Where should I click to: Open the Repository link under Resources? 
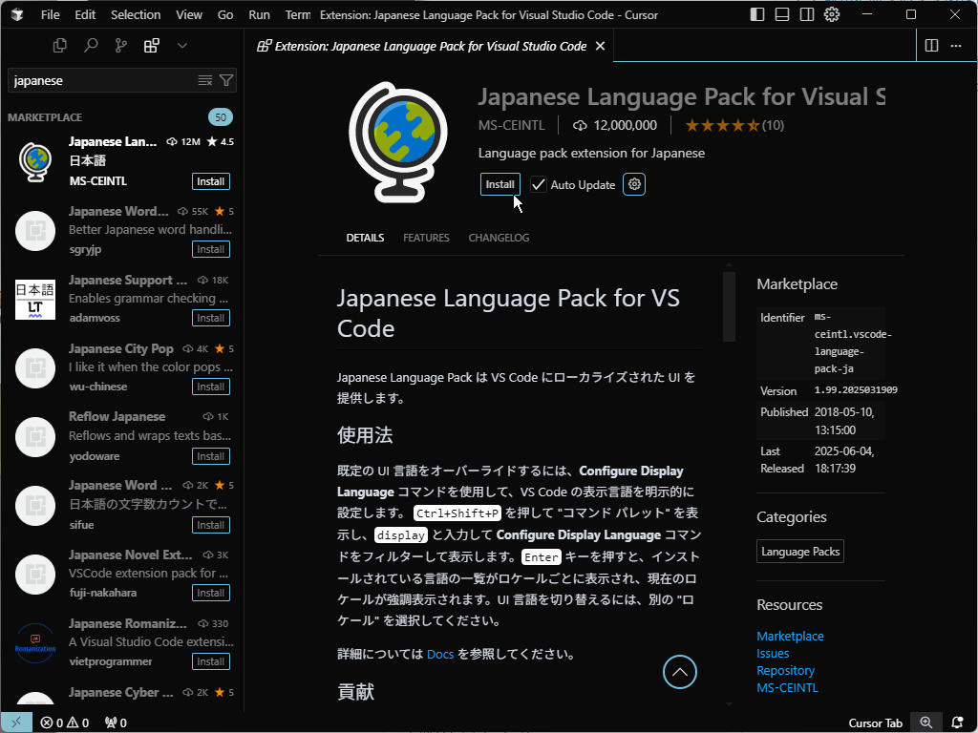coord(785,670)
